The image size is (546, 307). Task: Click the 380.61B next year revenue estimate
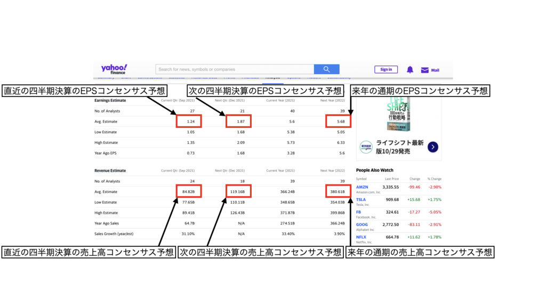pos(338,192)
